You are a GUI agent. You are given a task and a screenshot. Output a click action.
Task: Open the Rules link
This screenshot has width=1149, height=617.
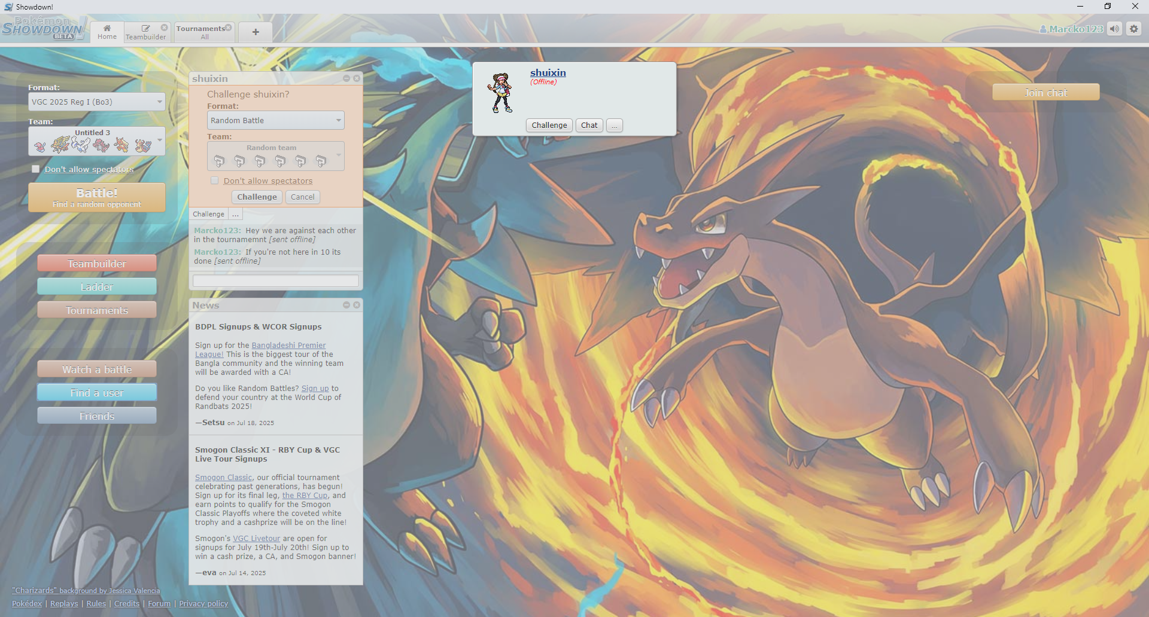(96, 604)
